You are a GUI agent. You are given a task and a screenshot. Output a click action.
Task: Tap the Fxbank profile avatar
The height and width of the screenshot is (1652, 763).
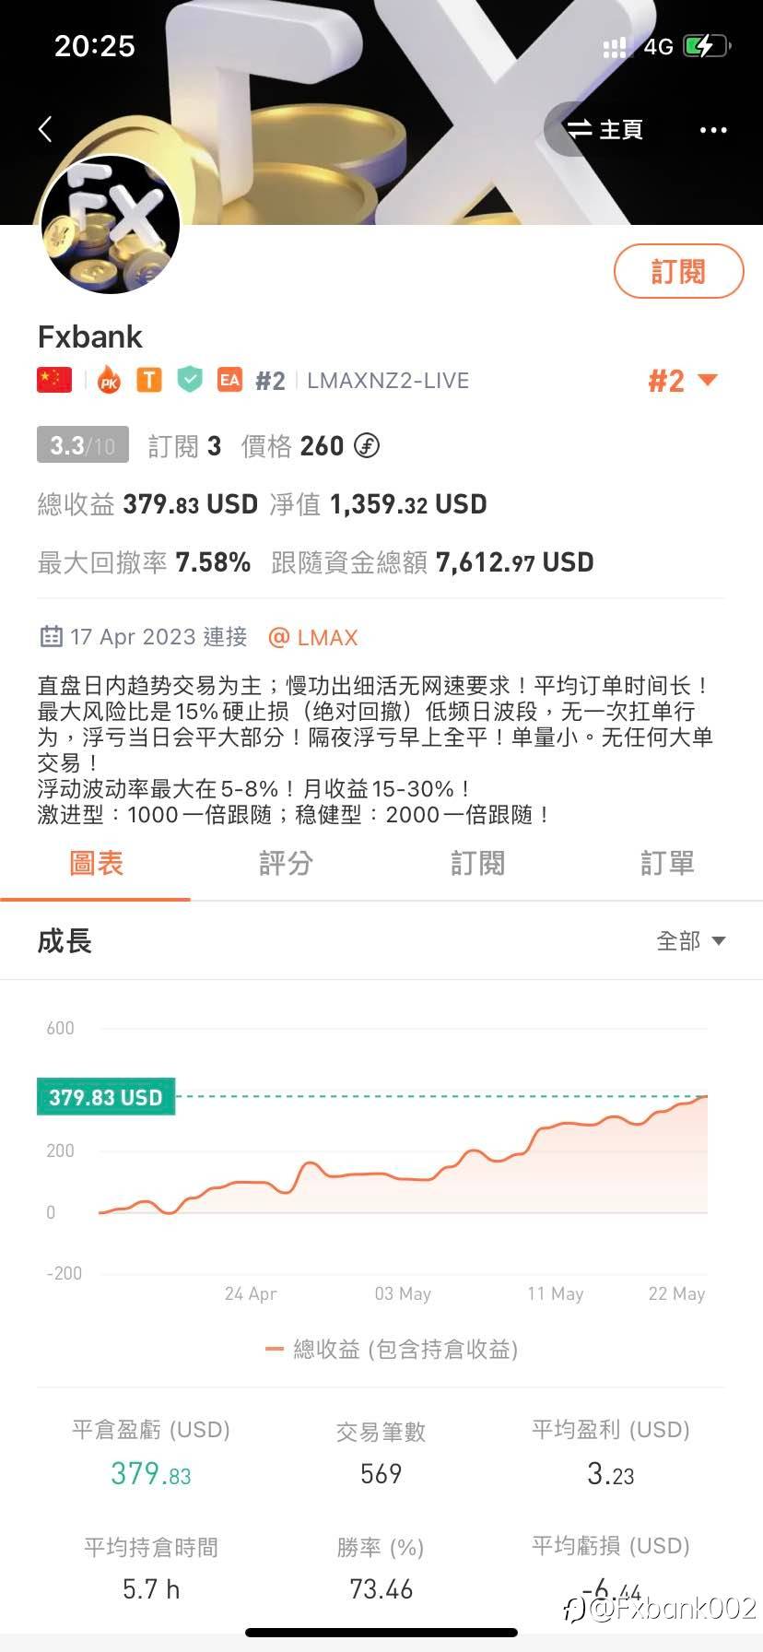point(111,225)
